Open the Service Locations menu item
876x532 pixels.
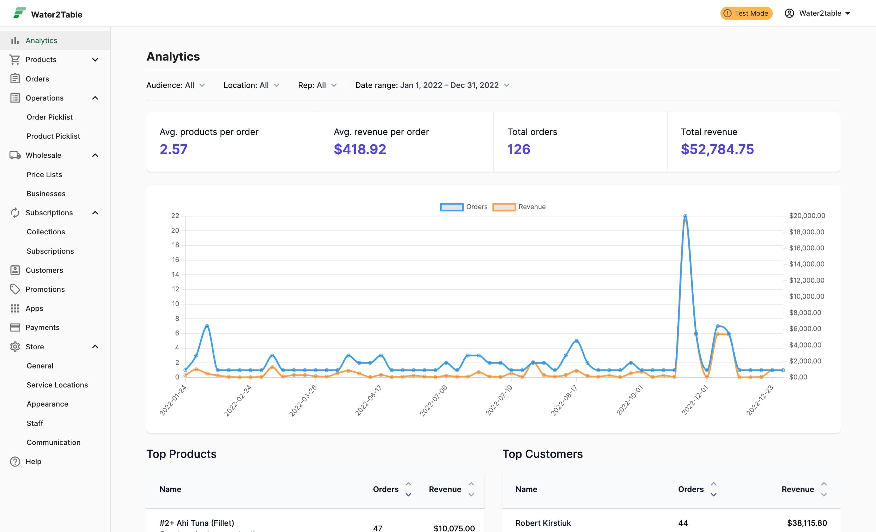57,385
